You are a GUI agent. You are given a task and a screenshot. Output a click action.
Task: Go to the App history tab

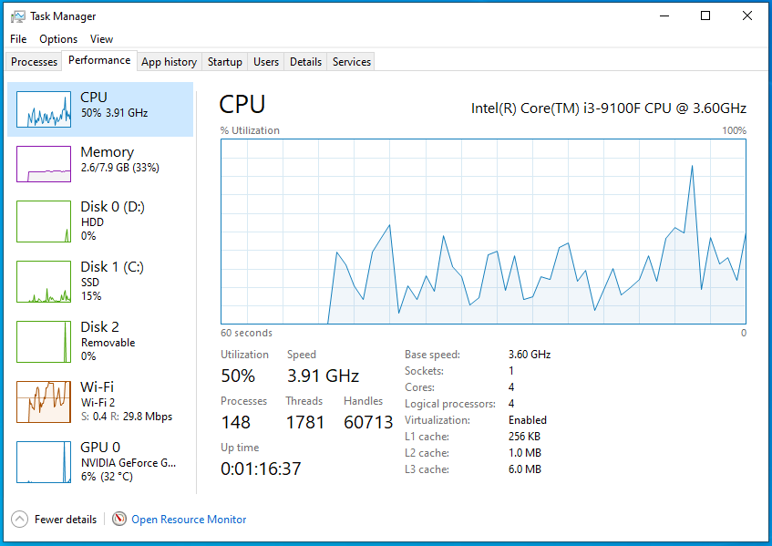pyautogui.click(x=169, y=62)
